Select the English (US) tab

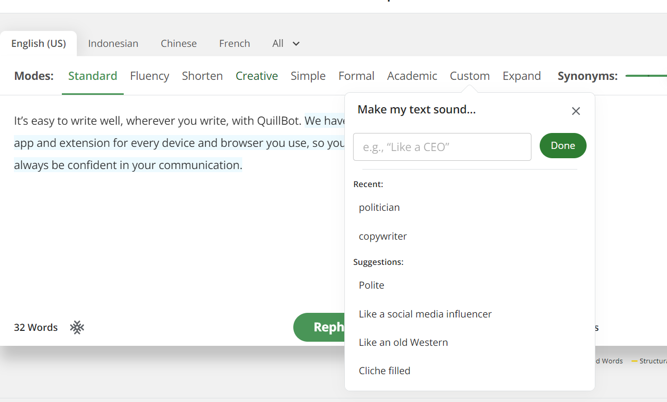(x=39, y=44)
